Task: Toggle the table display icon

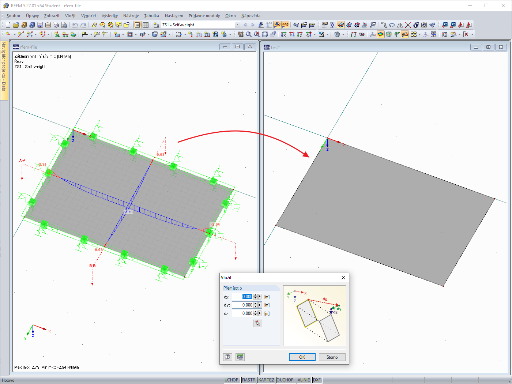Action: 145,25
